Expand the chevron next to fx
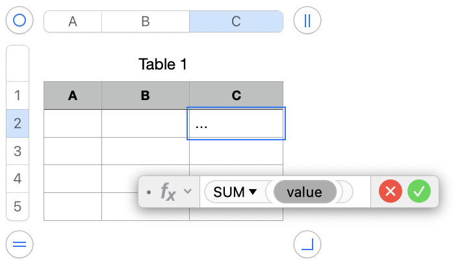The image size is (464, 269). (188, 192)
